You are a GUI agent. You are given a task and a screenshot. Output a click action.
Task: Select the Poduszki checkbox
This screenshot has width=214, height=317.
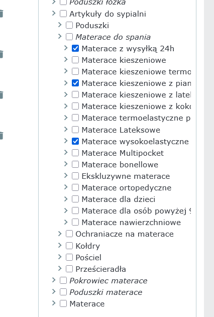tap(69, 25)
